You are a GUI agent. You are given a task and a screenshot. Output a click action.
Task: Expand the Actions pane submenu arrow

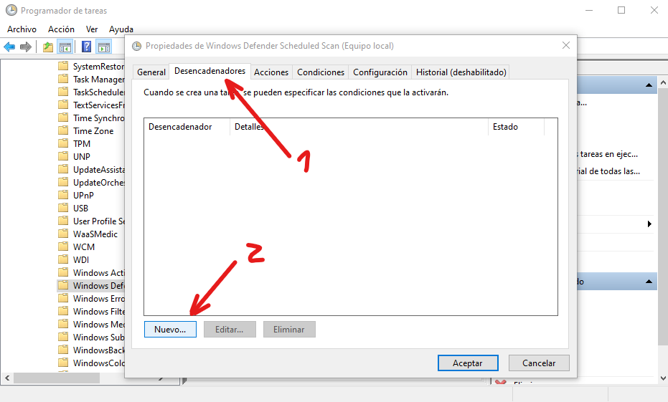649,224
